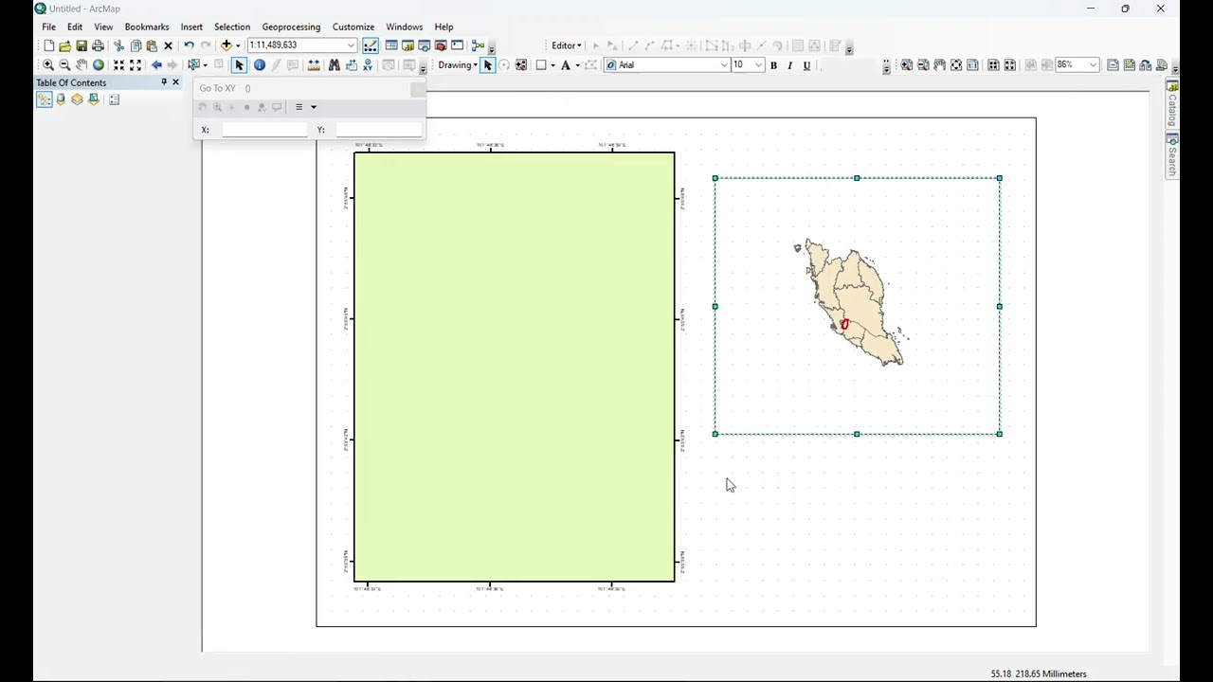Open the Bookmarks menu
The height and width of the screenshot is (682, 1213).
click(x=147, y=27)
